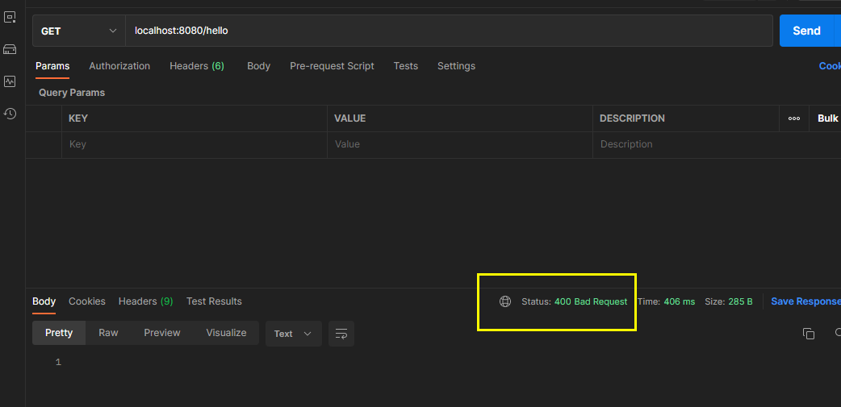The width and height of the screenshot is (841, 407).
Task: Open the APIs sidebar icon at top
Action: coord(10,17)
